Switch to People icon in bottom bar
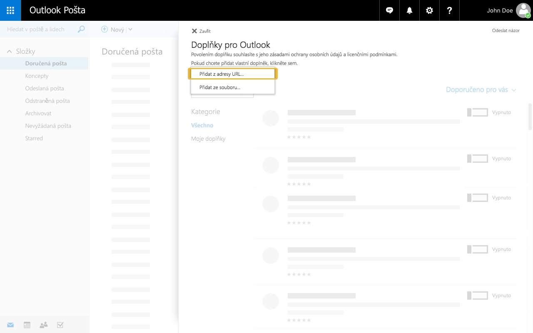 click(x=44, y=325)
